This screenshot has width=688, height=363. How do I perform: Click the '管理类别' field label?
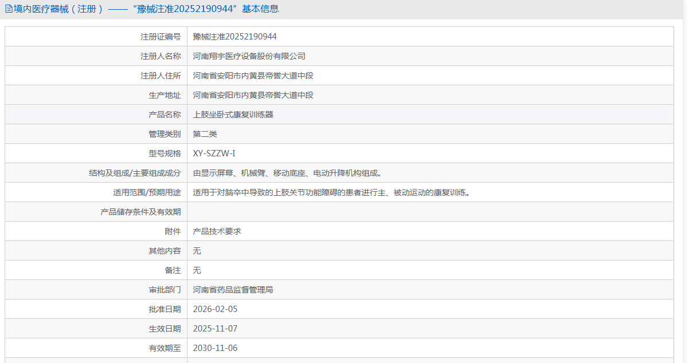coord(165,134)
